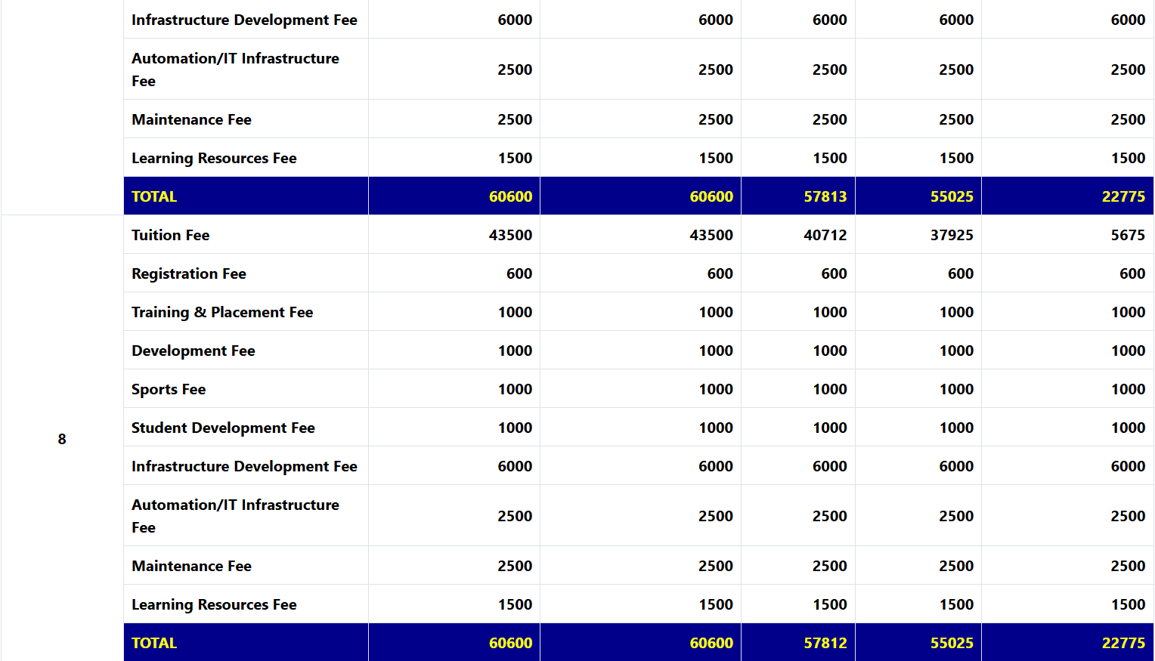Screen dimensions: 1155x661
Task: Click the Tuition Fee row label
Action: (170, 235)
